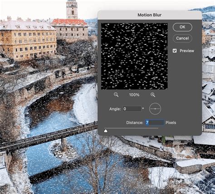This screenshot has height=194, width=215.
Task: Toggle the Preview checkbox
Action: tap(175, 51)
